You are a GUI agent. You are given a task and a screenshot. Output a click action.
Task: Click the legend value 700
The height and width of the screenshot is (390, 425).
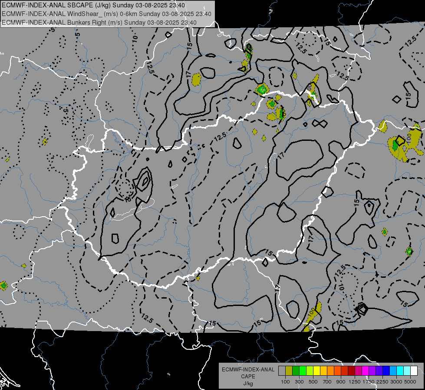pos(327,382)
